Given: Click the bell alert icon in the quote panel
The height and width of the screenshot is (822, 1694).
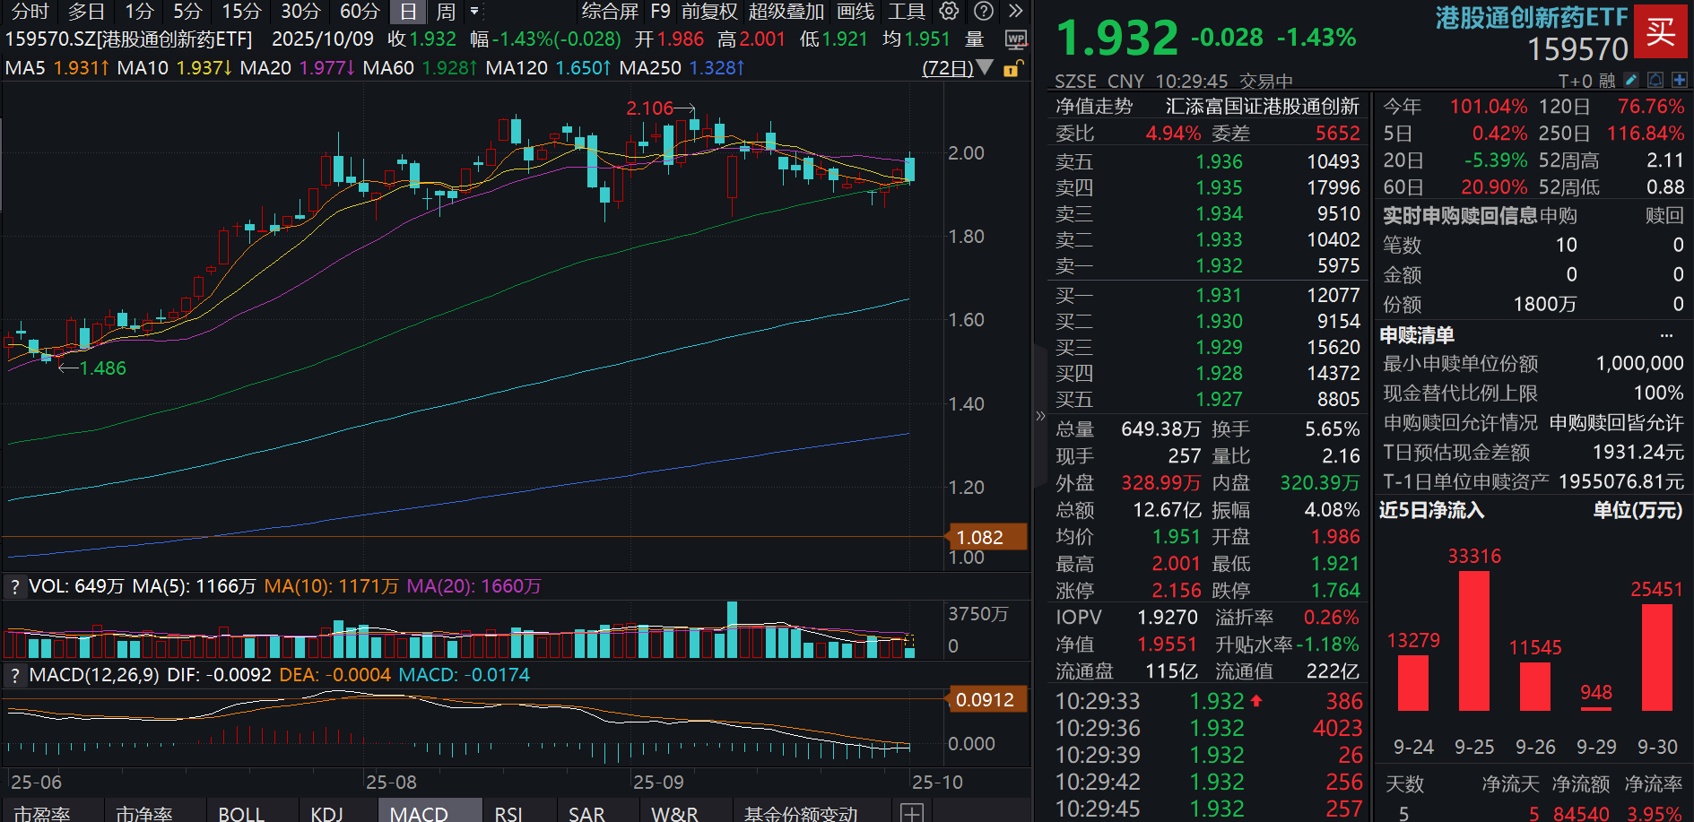Looking at the screenshot, I should tap(1655, 80).
